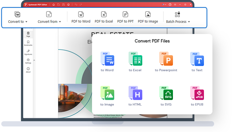
Task: Open the Convert from dropdown
Action: click(49, 17)
